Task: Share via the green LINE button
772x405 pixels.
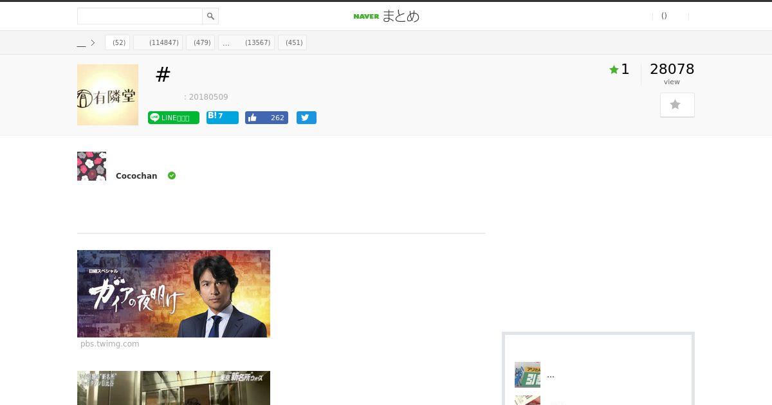Action: click(x=174, y=118)
